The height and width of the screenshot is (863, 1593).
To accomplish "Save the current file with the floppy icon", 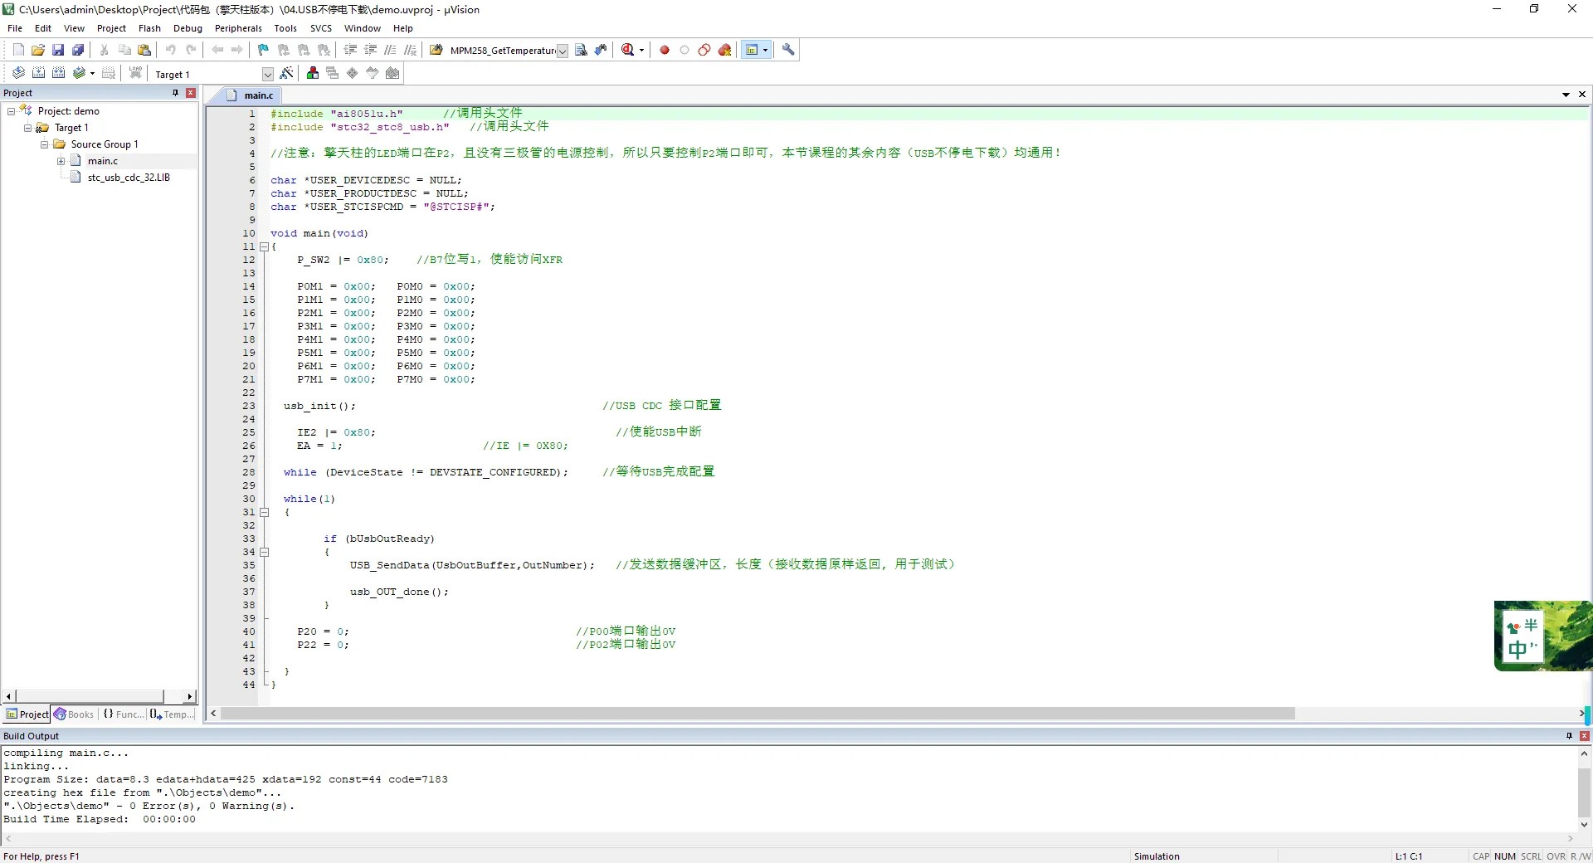I will 58,50.
